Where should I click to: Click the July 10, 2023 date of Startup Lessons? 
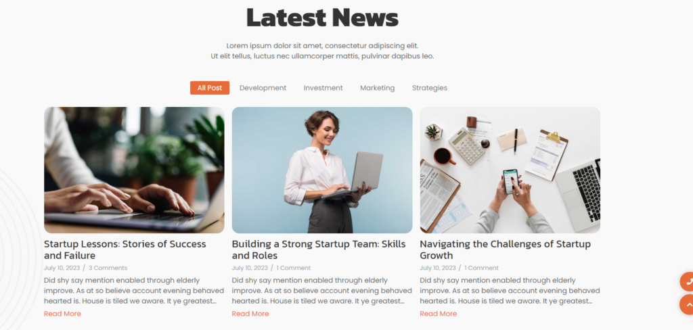click(62, 268)
